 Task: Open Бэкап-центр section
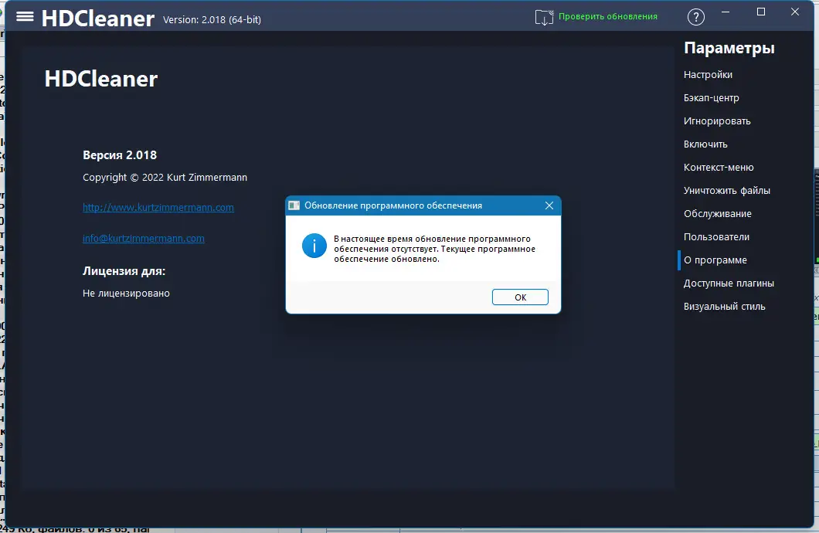pyautogui.click(x=712, y=98)
